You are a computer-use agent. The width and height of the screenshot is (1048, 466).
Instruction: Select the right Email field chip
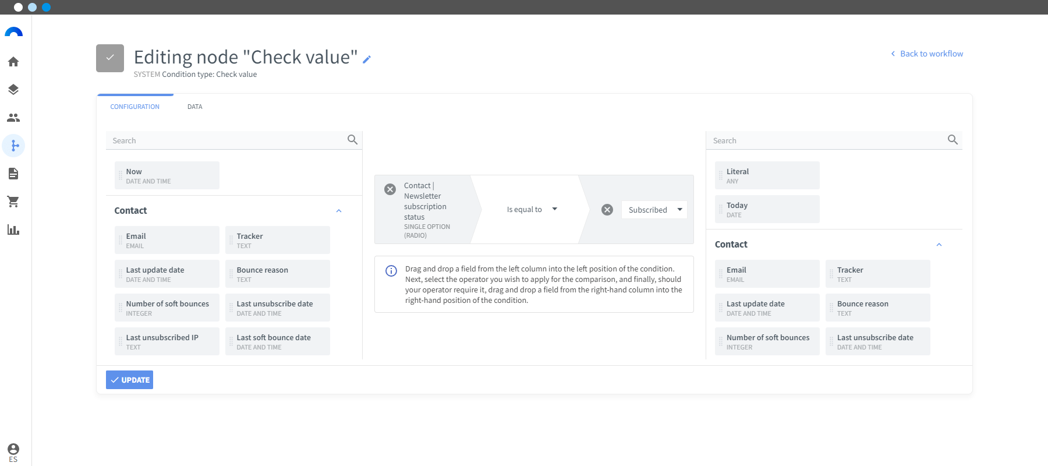767,274
